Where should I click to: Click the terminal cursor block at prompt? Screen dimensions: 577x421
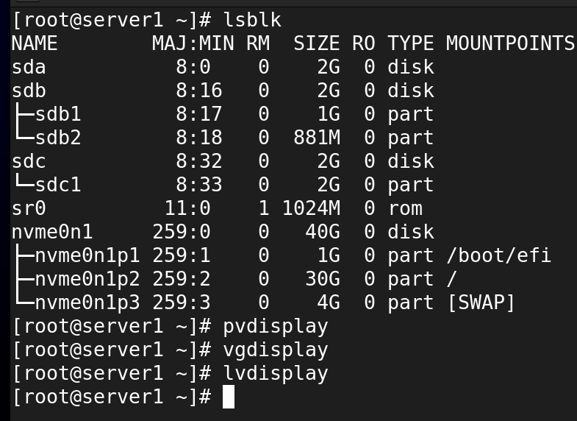point(229,397)
